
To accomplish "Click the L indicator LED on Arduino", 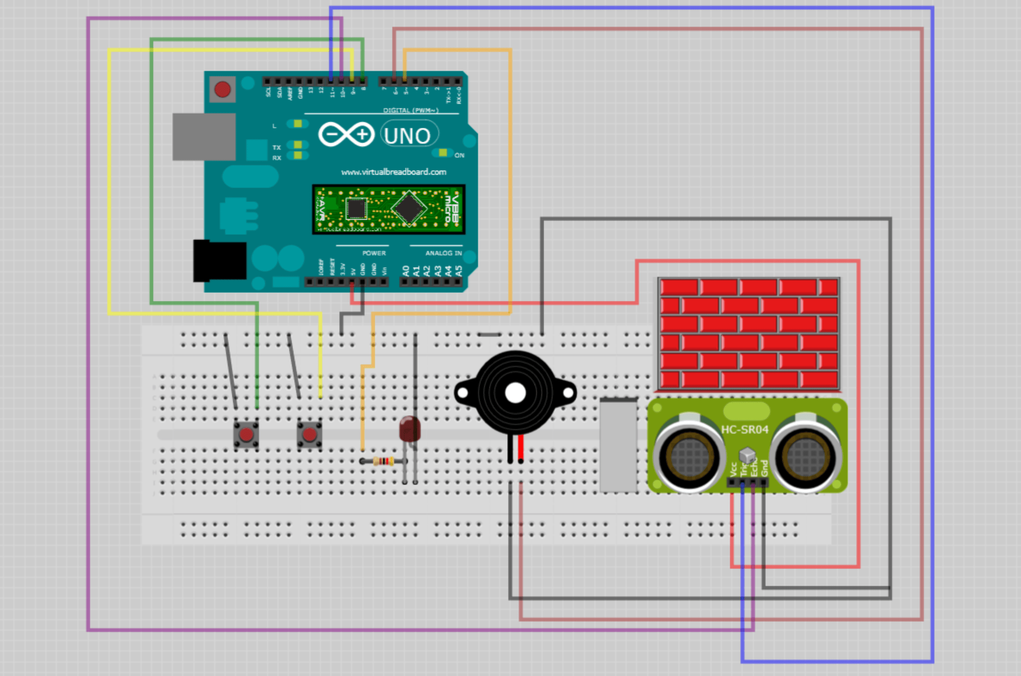I will click(297, 124).
